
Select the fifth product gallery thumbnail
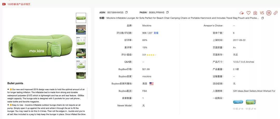(x=81, y=65)
